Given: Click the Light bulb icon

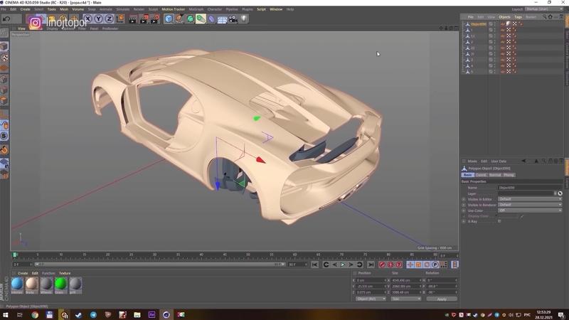Looking at the screenshot, I should coord(244,18).
